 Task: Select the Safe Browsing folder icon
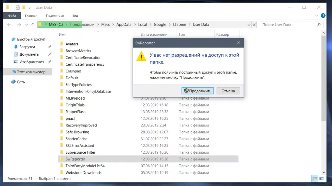62,132
